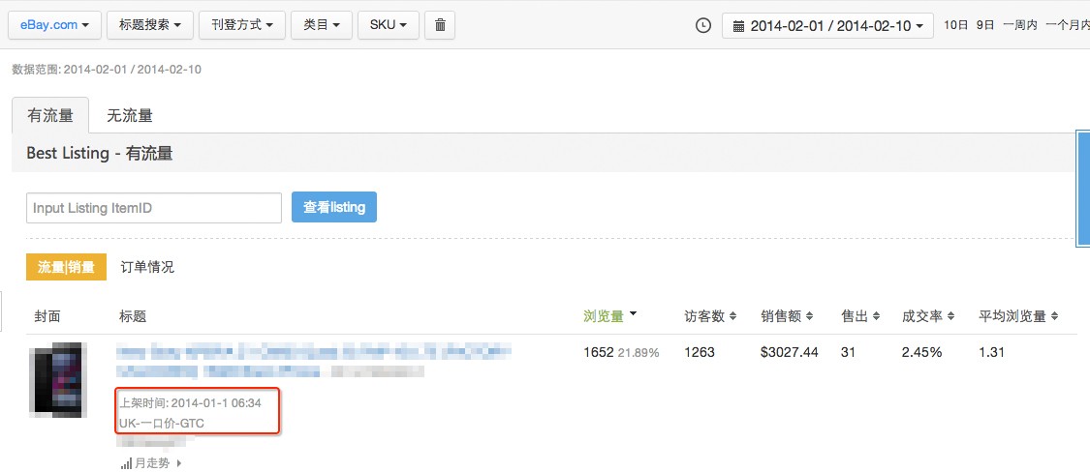The image size is (1090, 472).
Task: Expand the 刊登方式 dropdown
Action: point(242,25)
